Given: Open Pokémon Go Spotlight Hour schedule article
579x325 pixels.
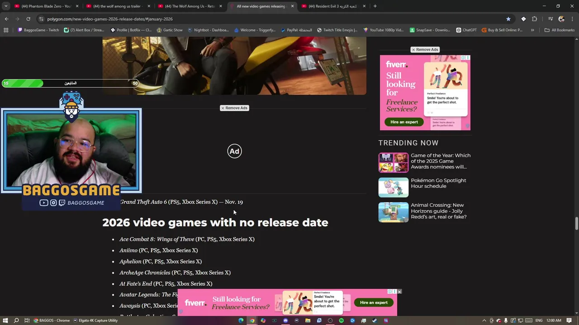Looking at the screenshot, I should (x=438, y=183).
